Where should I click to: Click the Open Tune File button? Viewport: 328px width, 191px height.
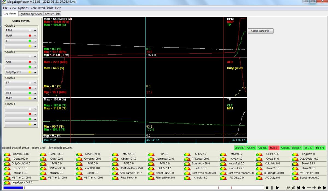[260, 31]
